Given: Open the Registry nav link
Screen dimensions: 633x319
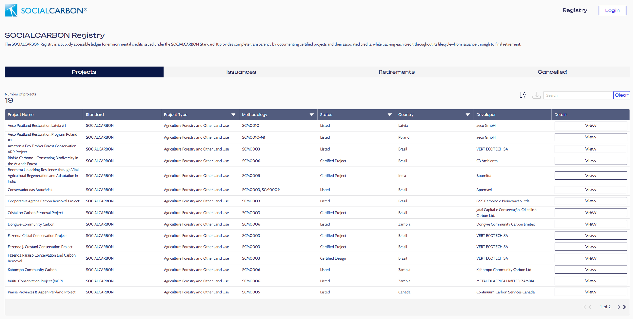Looking at the screenshot, I should click(575, 10).
